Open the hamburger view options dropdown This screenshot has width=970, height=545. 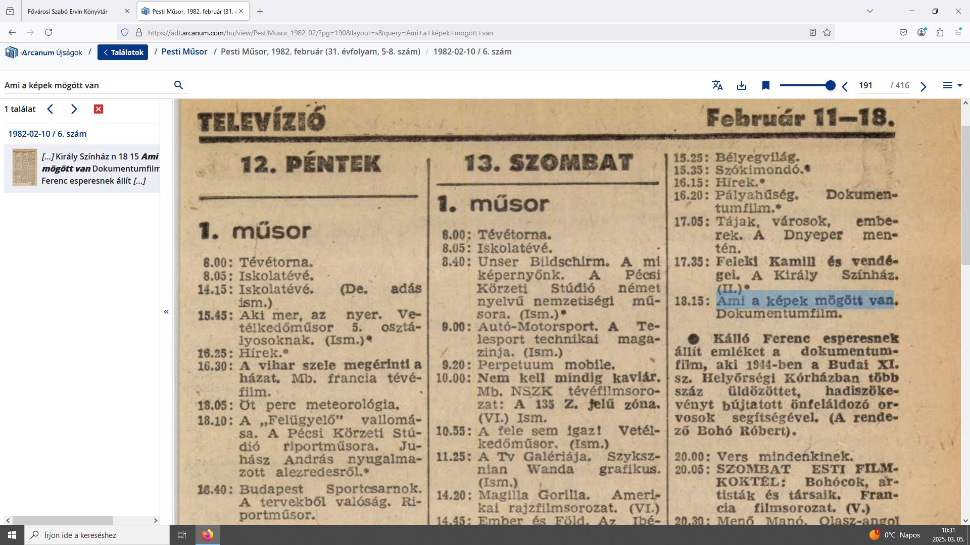952,85
